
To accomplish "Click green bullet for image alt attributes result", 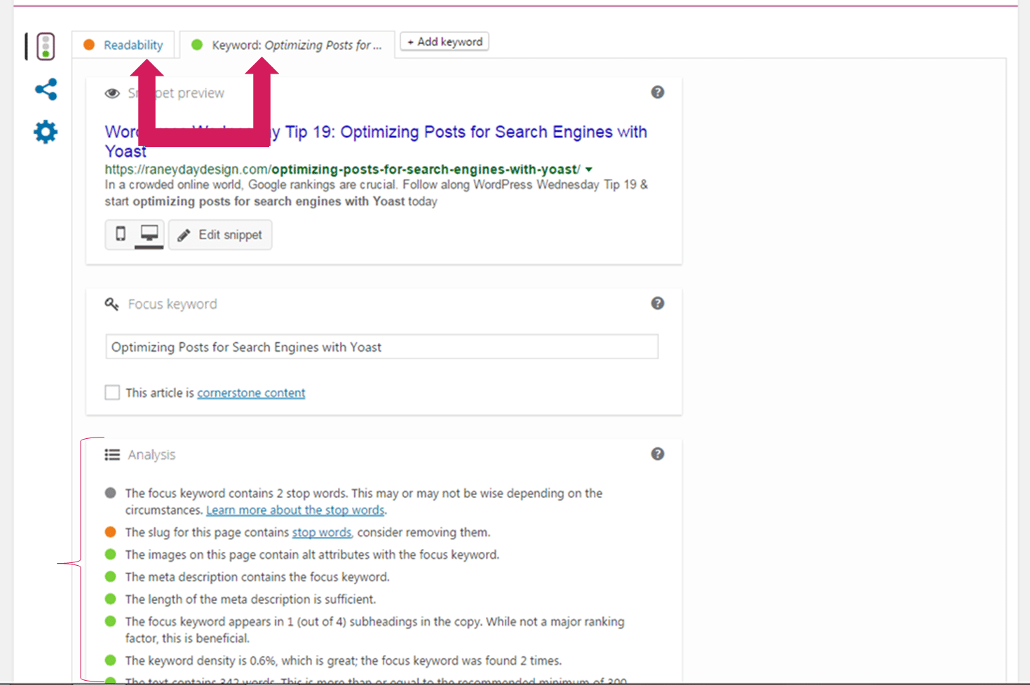I will [110, 555].
